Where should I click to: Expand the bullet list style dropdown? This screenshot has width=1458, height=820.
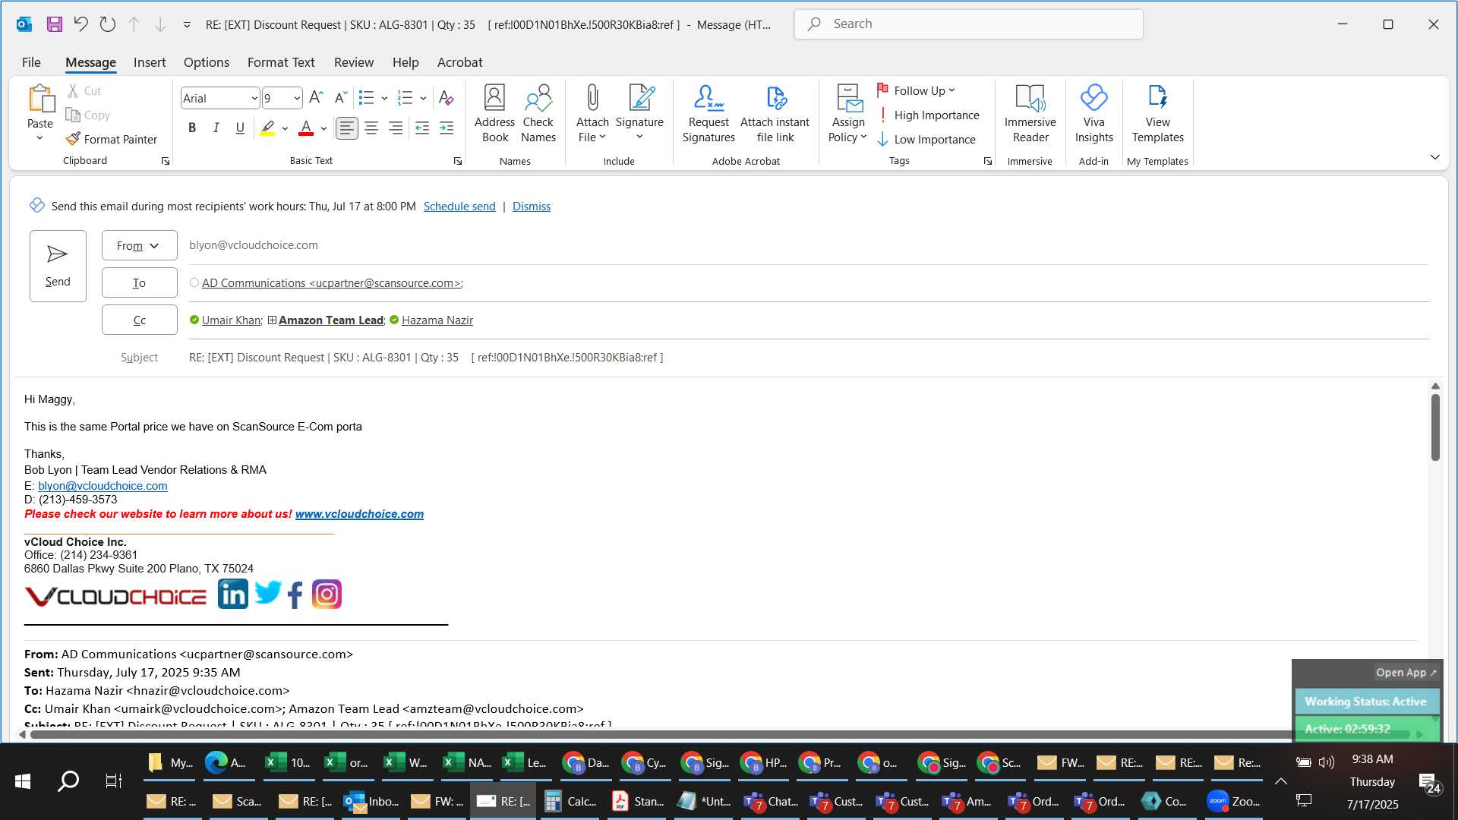tap(385, 98)
